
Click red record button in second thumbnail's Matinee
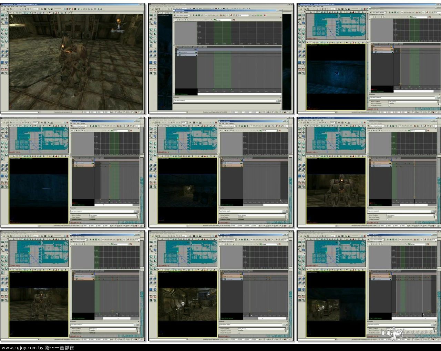click(265, 15)
